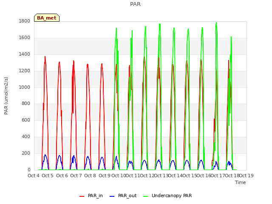Select the 1800 y-axis tick label
The width and height of the screenshot is (272, 204).
[x=25, y=21]
